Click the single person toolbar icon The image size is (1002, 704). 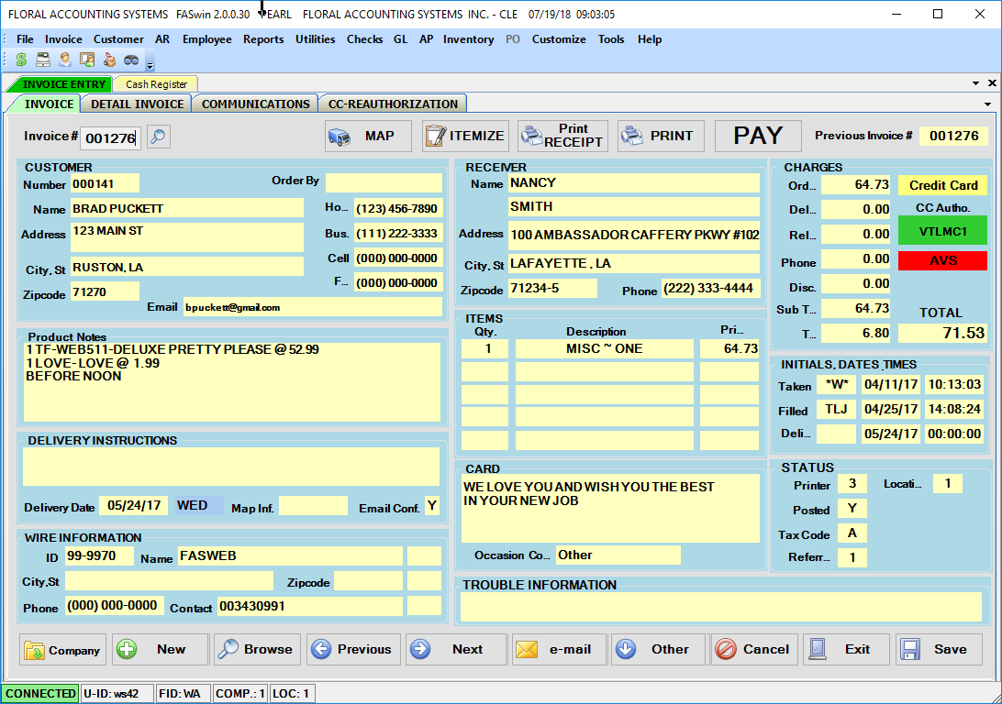[x=64, y=60]
